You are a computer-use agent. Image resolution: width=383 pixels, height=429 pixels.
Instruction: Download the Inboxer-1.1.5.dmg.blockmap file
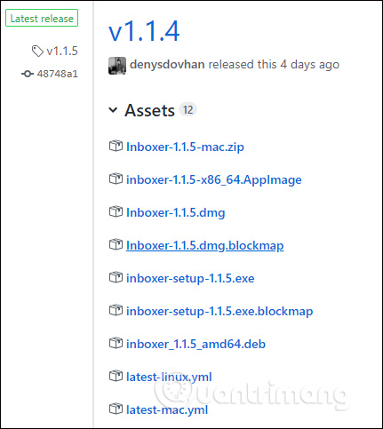coord(204,245)
